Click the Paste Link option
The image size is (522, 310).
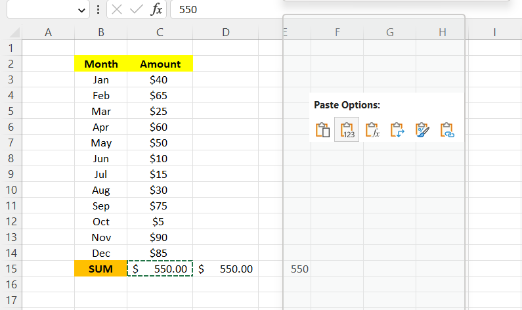(447, 129)
